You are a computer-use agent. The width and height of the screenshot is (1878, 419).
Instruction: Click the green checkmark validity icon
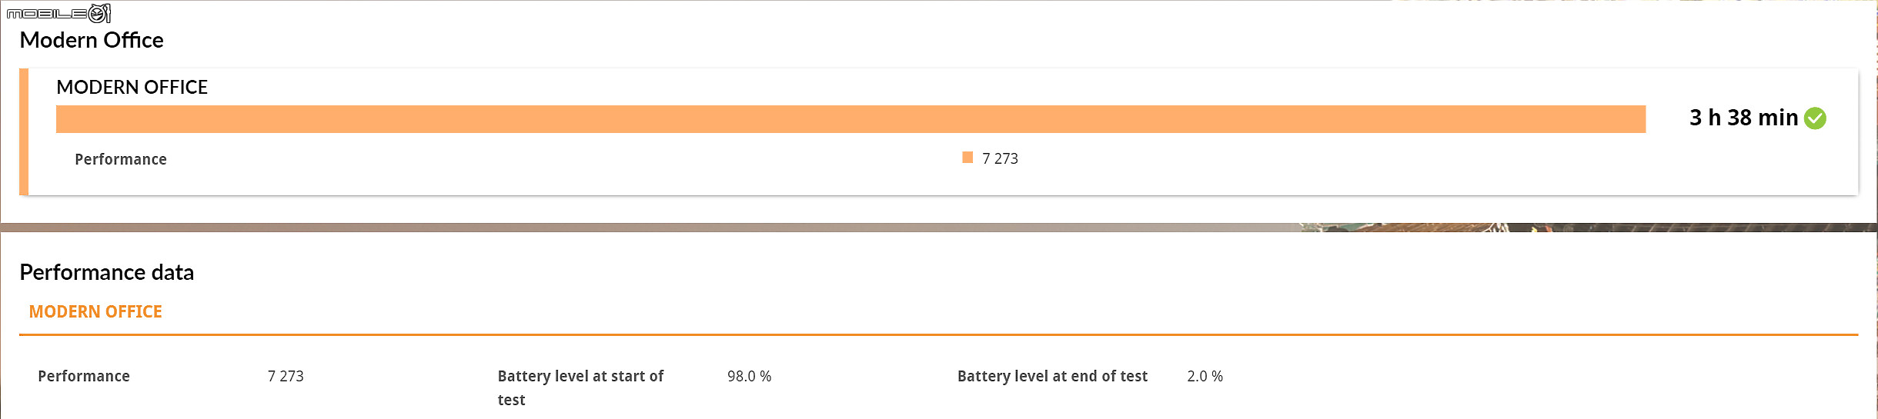(x=1815, y=118)
